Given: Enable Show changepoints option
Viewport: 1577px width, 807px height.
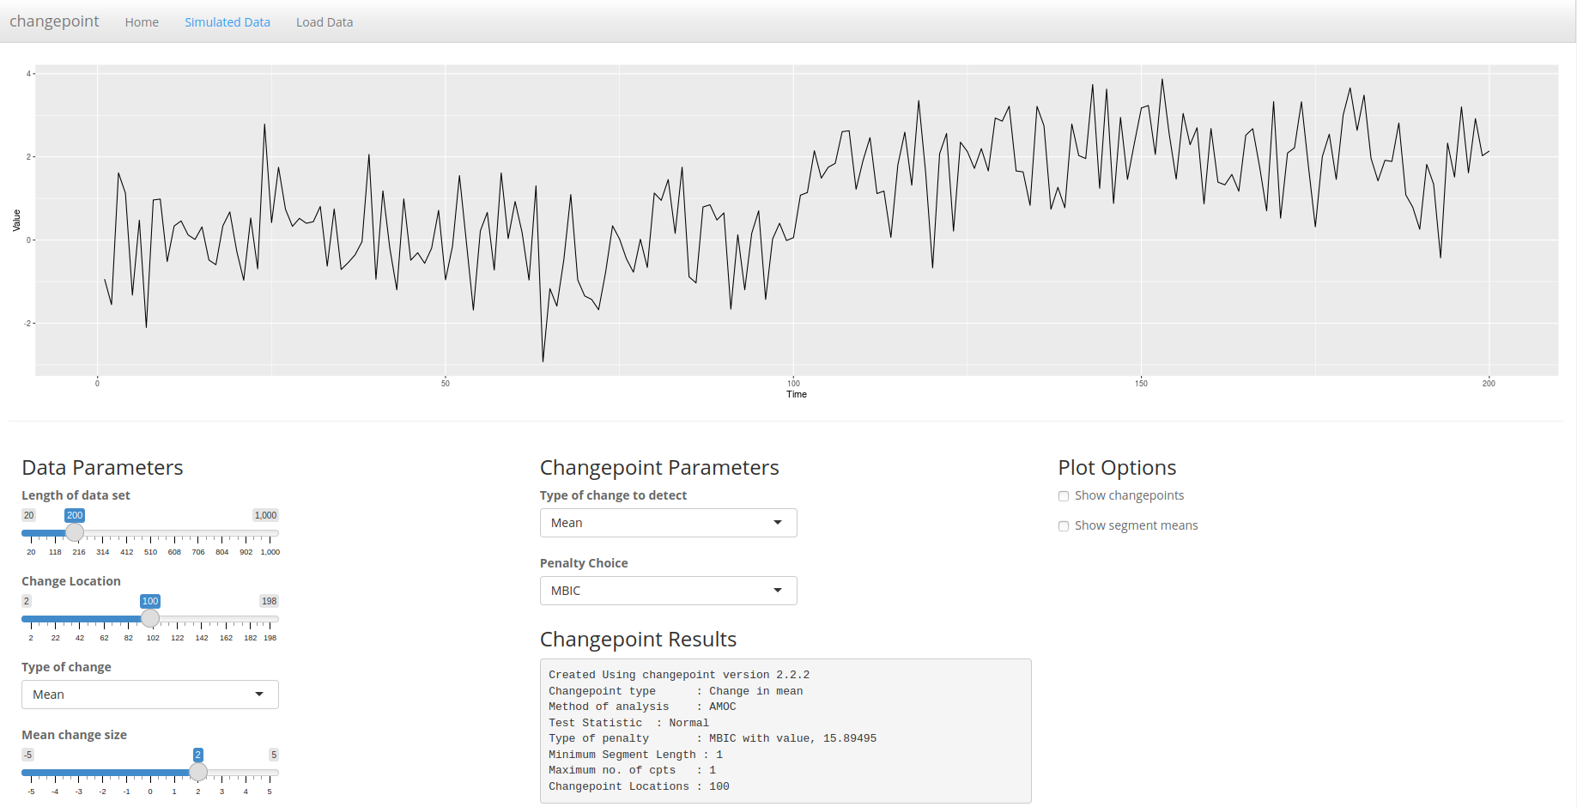Looking at the screenshot, I should (1064, 495).
